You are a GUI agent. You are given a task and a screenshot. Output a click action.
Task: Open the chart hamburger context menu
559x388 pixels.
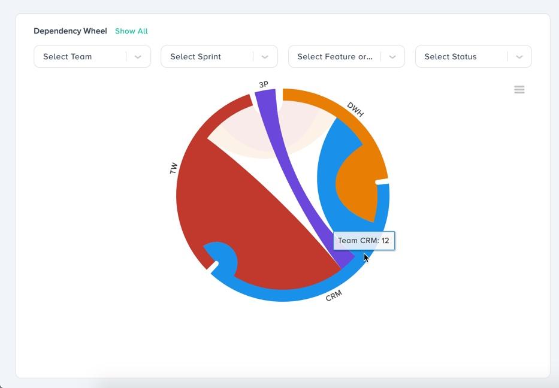coord(519,90)
